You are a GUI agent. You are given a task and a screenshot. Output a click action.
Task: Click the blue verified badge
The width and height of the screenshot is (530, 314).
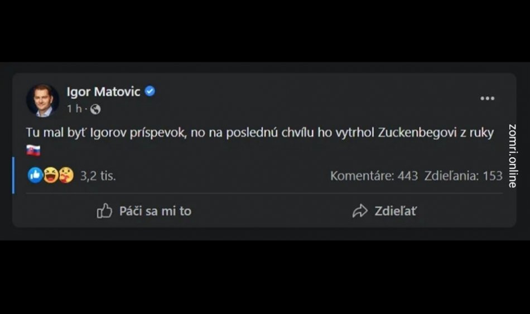tap(150, 91)
